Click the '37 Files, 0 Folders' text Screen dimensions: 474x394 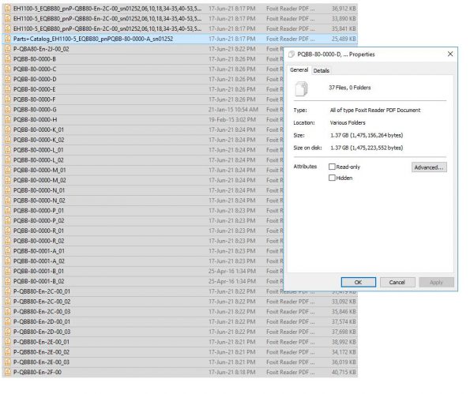coord(350,88)
